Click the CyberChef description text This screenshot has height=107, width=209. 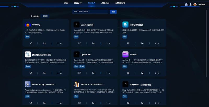tap(94, 61)
